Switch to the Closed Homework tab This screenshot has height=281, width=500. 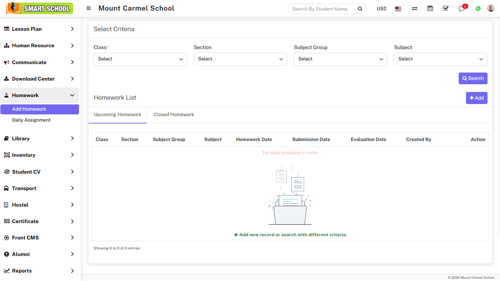coord(174,115)
